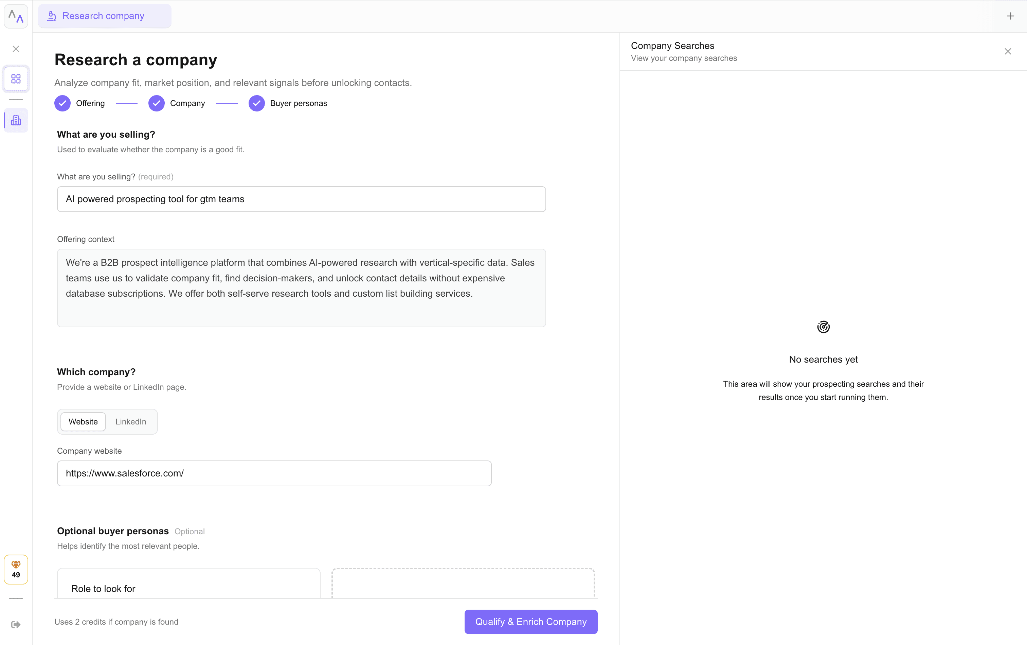Viewport: 1027px width, 645px height.
Task: Click the Buyer personas step checkmark
Action: (256, 103)
